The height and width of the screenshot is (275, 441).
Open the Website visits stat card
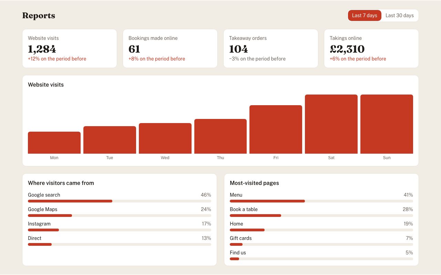tap(70, 48)
